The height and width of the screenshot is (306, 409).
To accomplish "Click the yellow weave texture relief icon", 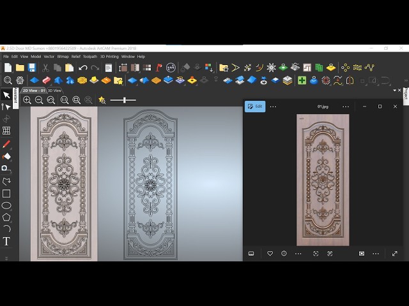I will (82, 80).
